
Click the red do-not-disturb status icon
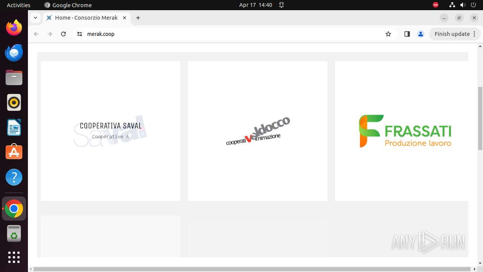[x=436, y=5]
